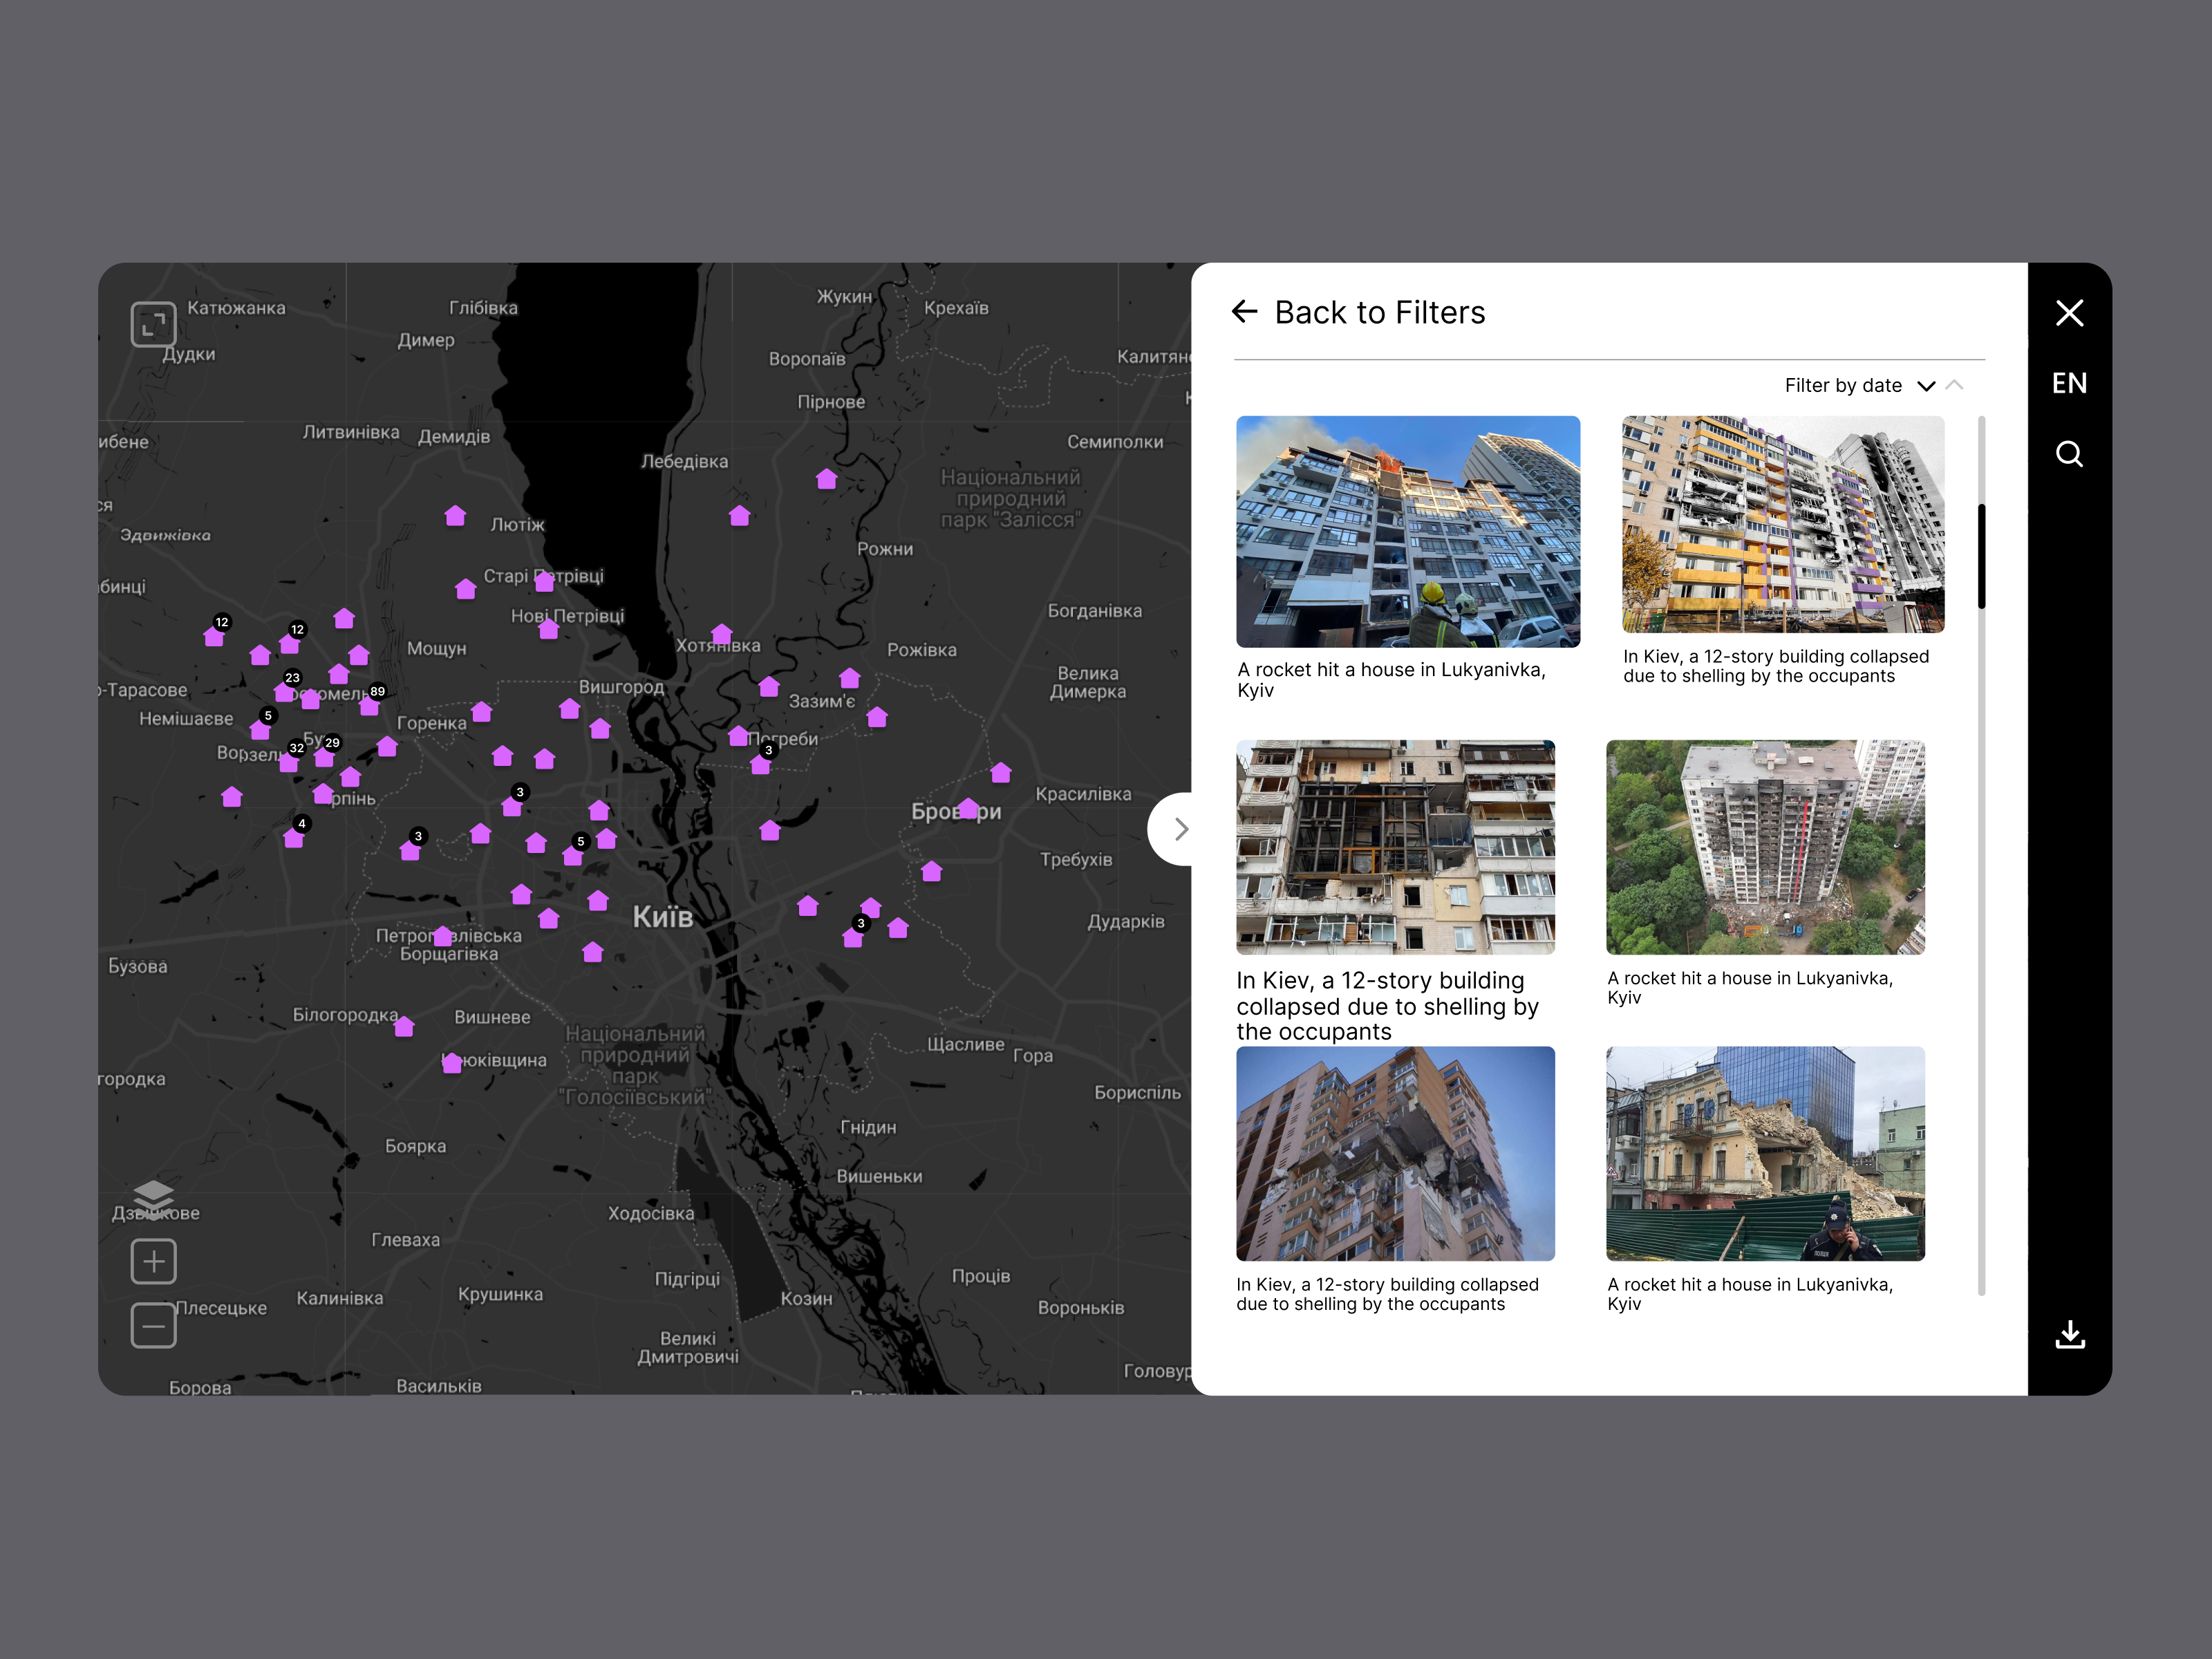
Task: Close the results panel
Action: (x=2069, y=313)
